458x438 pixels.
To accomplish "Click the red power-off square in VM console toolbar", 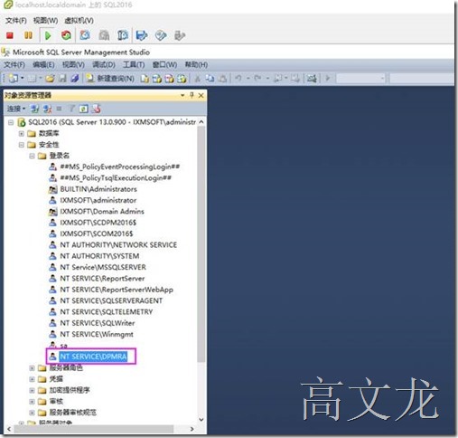I will [x=10, y=35].
